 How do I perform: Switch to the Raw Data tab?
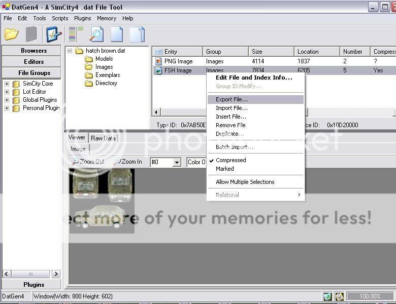[x=103, y=138]
